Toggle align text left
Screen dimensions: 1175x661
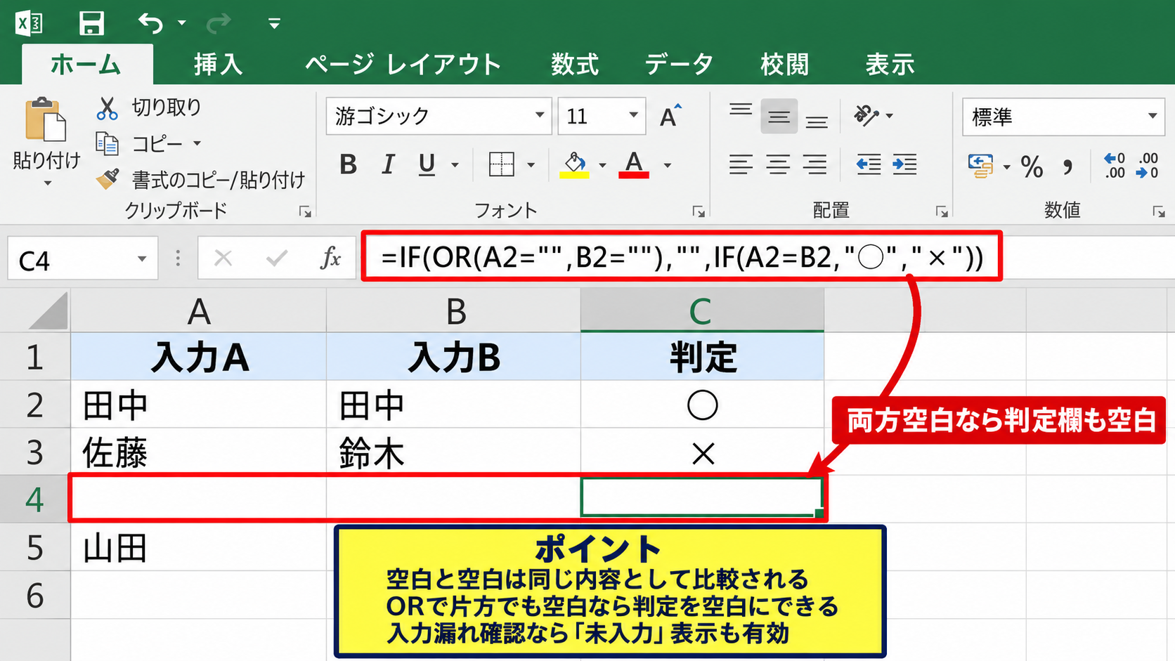pyautogui.click(x=741, y=165)
